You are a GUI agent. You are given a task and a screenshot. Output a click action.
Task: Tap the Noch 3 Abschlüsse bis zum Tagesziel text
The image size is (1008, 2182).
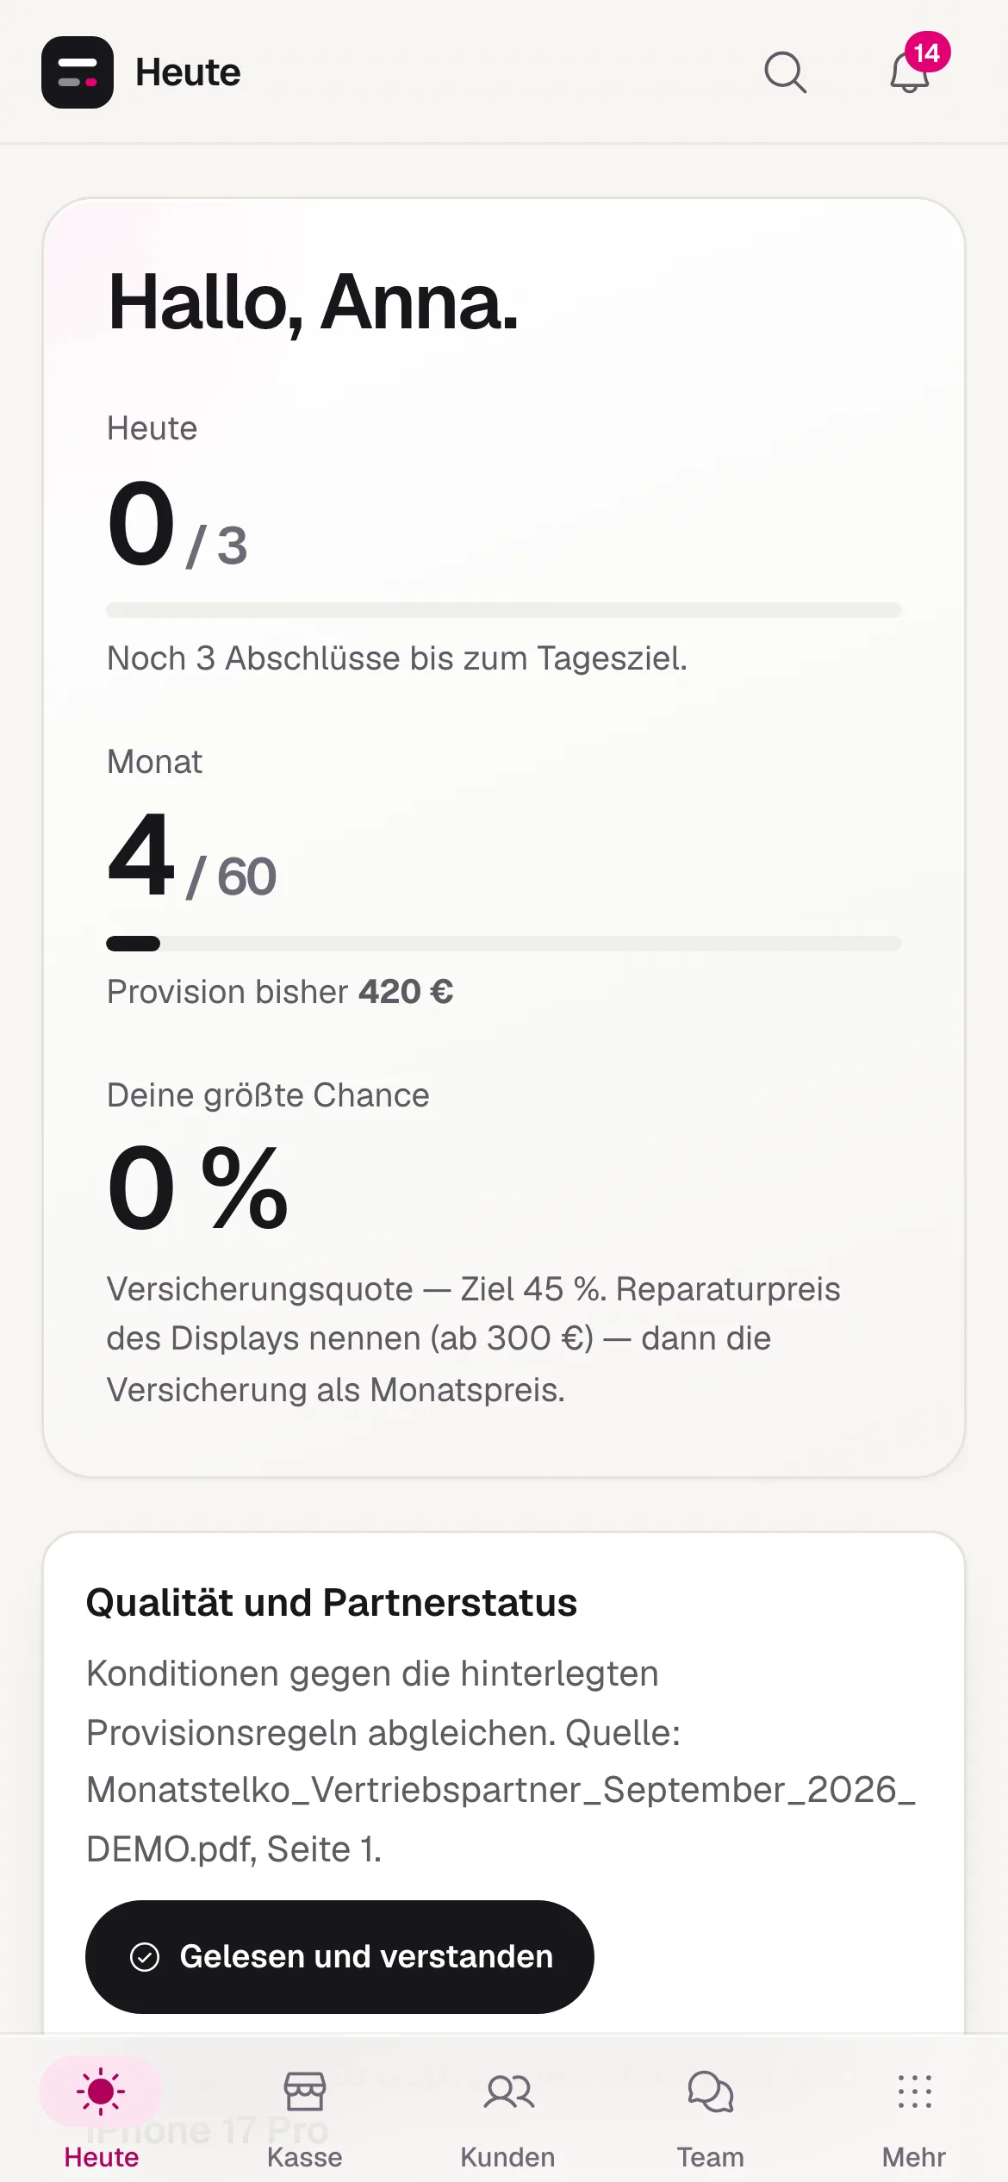point(397,658)
